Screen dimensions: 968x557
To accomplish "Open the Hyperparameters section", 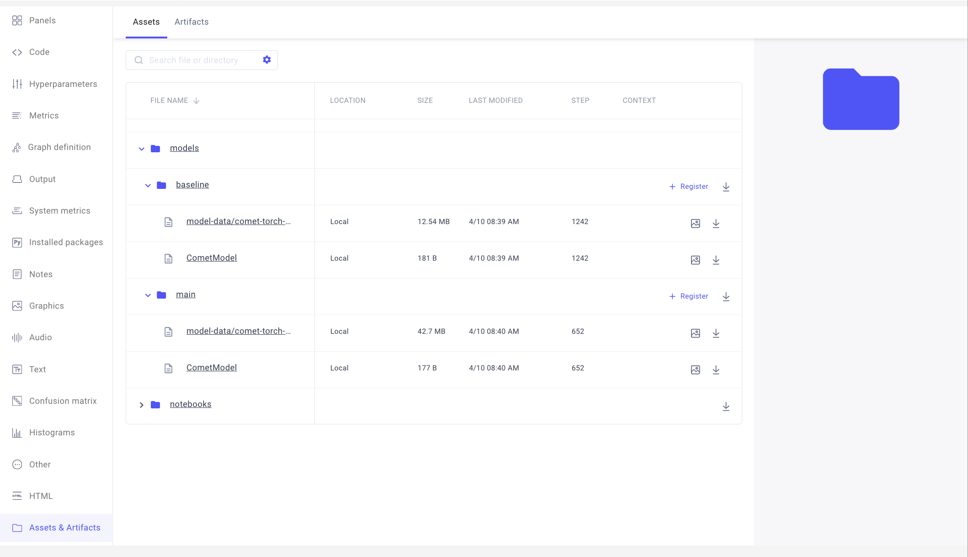I will (x=63, y=84).
